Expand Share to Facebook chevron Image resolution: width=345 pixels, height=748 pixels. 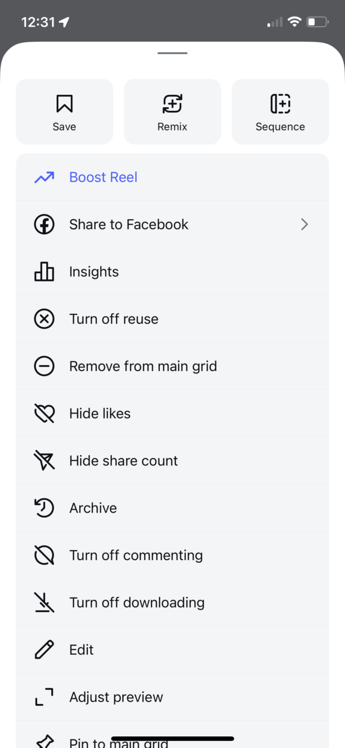(x=304, y=225)
